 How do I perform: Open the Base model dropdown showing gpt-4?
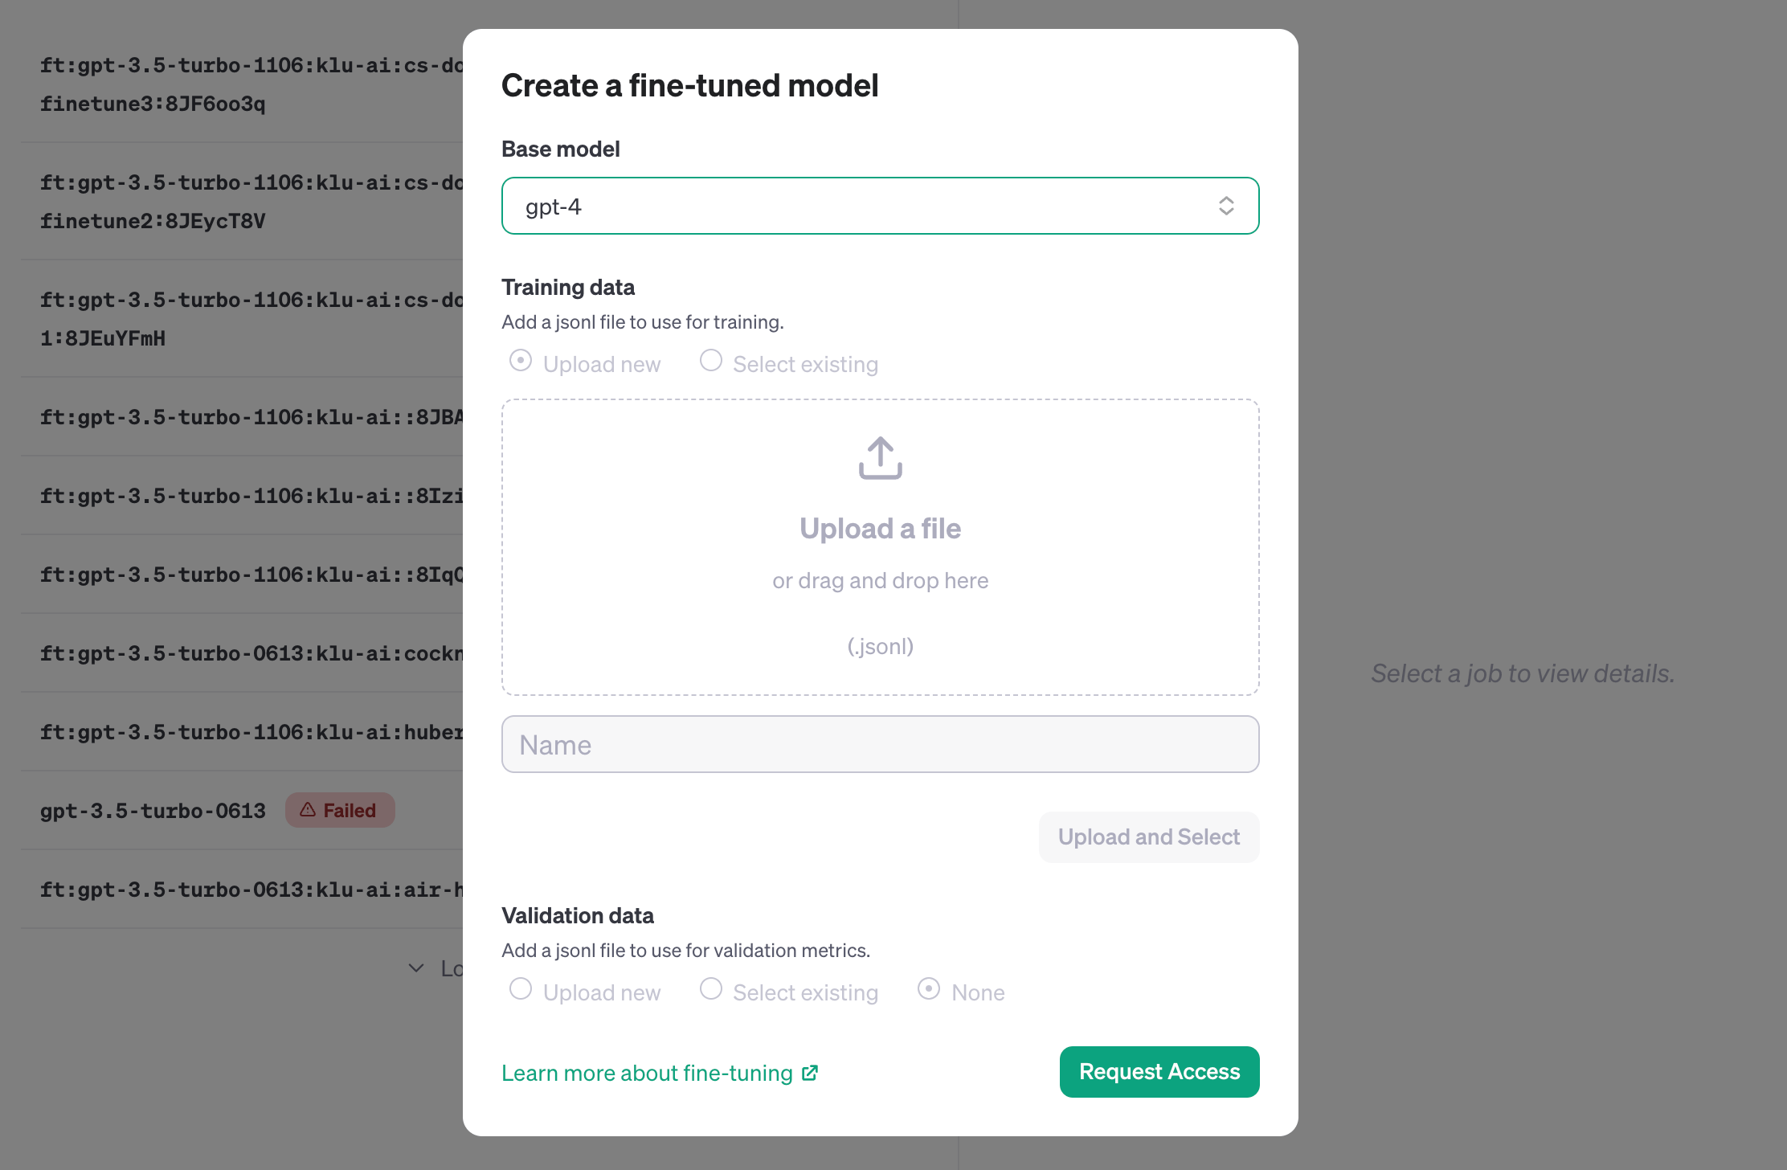(x=880, y=207)
